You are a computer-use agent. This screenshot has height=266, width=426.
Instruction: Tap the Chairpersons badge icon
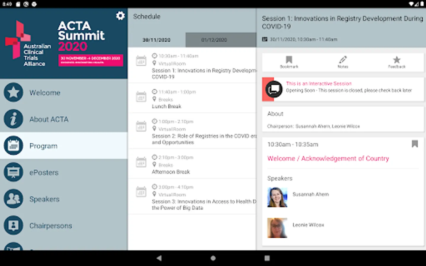(x=13, y=226)
